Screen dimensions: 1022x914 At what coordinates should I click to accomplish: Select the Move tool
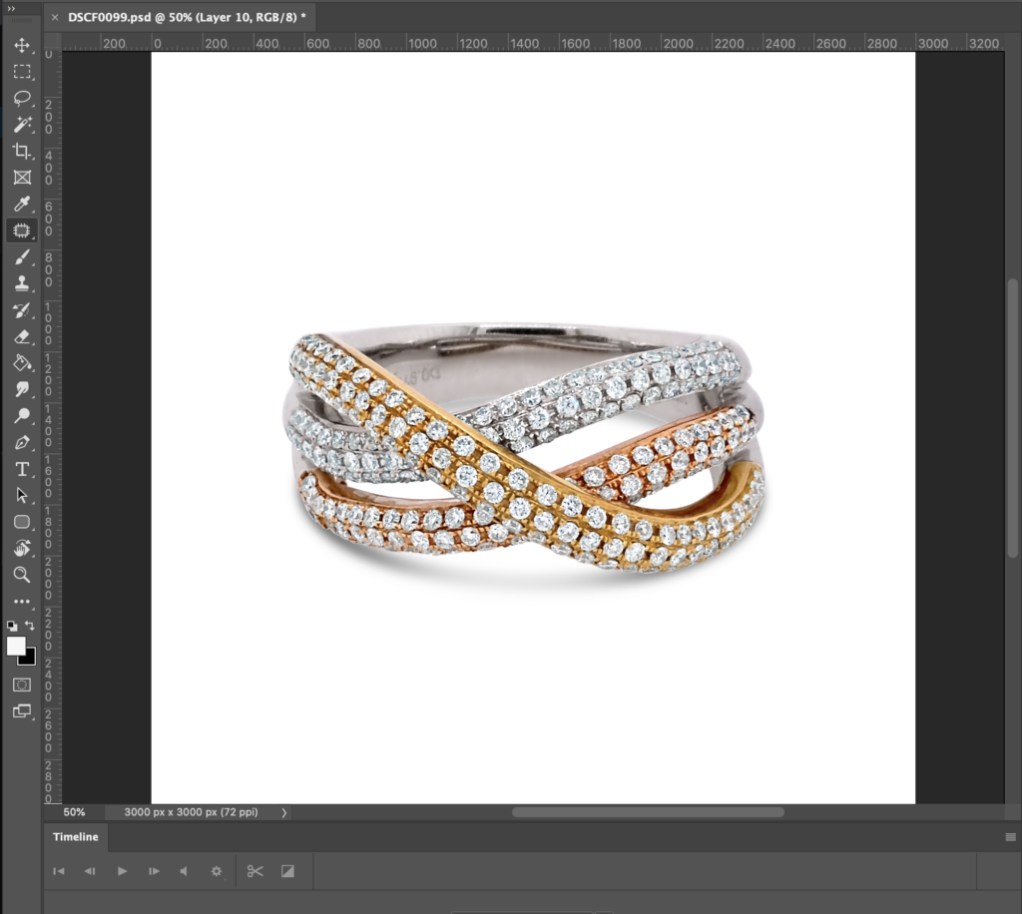click(x=22, y=45)
